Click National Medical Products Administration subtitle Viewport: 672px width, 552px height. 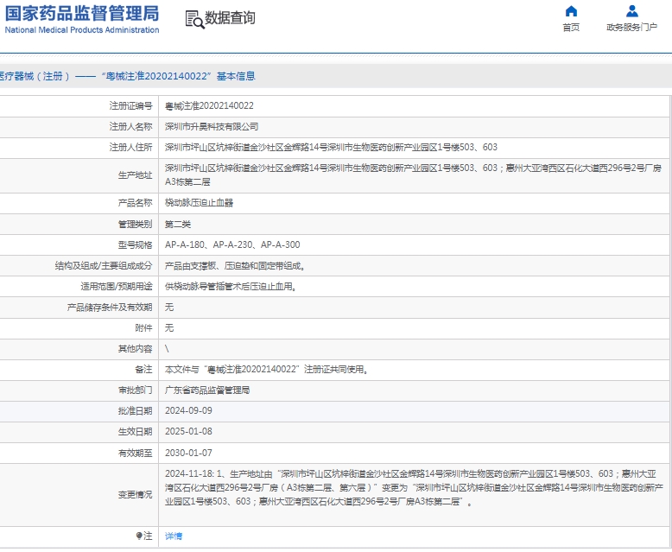click(82, 30)
